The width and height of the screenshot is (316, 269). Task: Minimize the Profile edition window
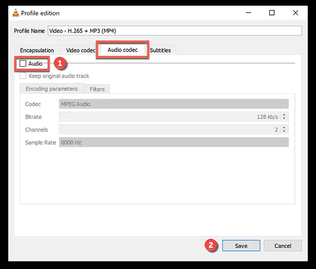[248, 13]
